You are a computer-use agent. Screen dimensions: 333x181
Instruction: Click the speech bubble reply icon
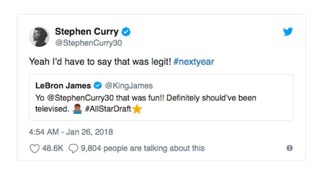(x=73, y=148)
